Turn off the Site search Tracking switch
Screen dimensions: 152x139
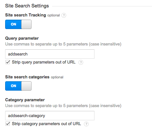(x=18, y=24)
